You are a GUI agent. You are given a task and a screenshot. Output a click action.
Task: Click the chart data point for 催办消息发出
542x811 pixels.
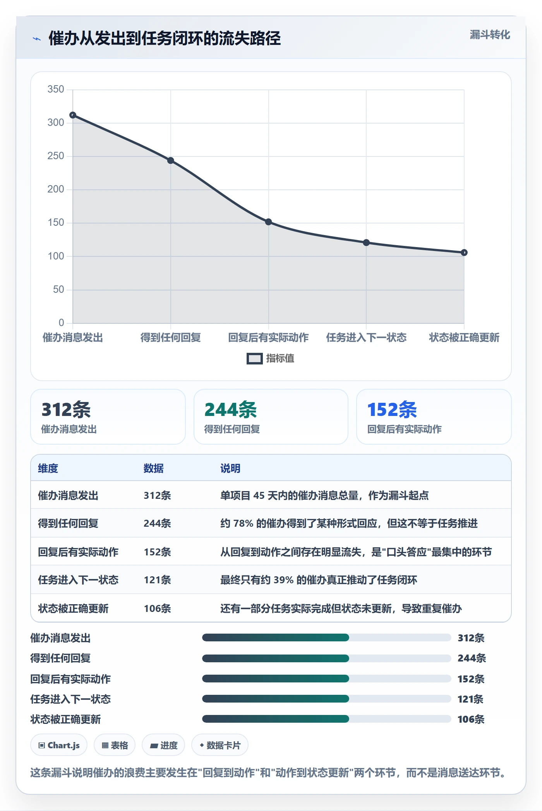click(x=73, y=115)
